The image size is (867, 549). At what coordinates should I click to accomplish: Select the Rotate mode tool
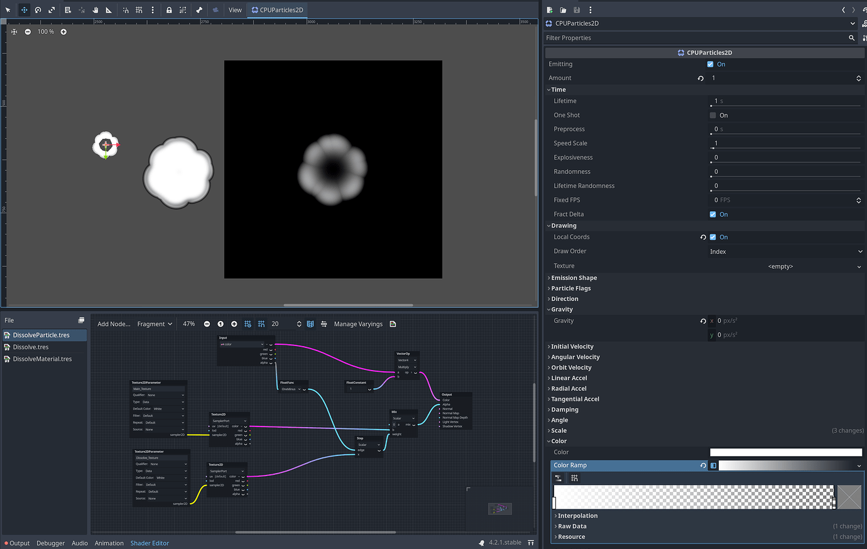(x=38, y=10)
